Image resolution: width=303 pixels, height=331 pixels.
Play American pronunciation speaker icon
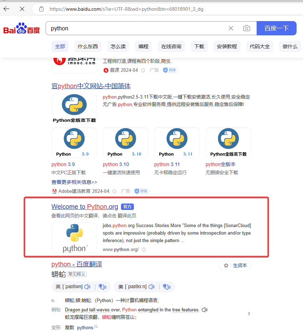(x=151, y=287)
